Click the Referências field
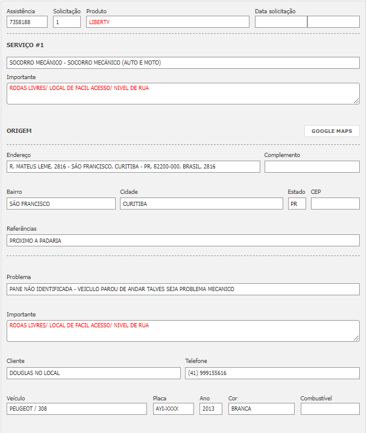The width and height of the screenshot is (367, 433). (183, 240)
